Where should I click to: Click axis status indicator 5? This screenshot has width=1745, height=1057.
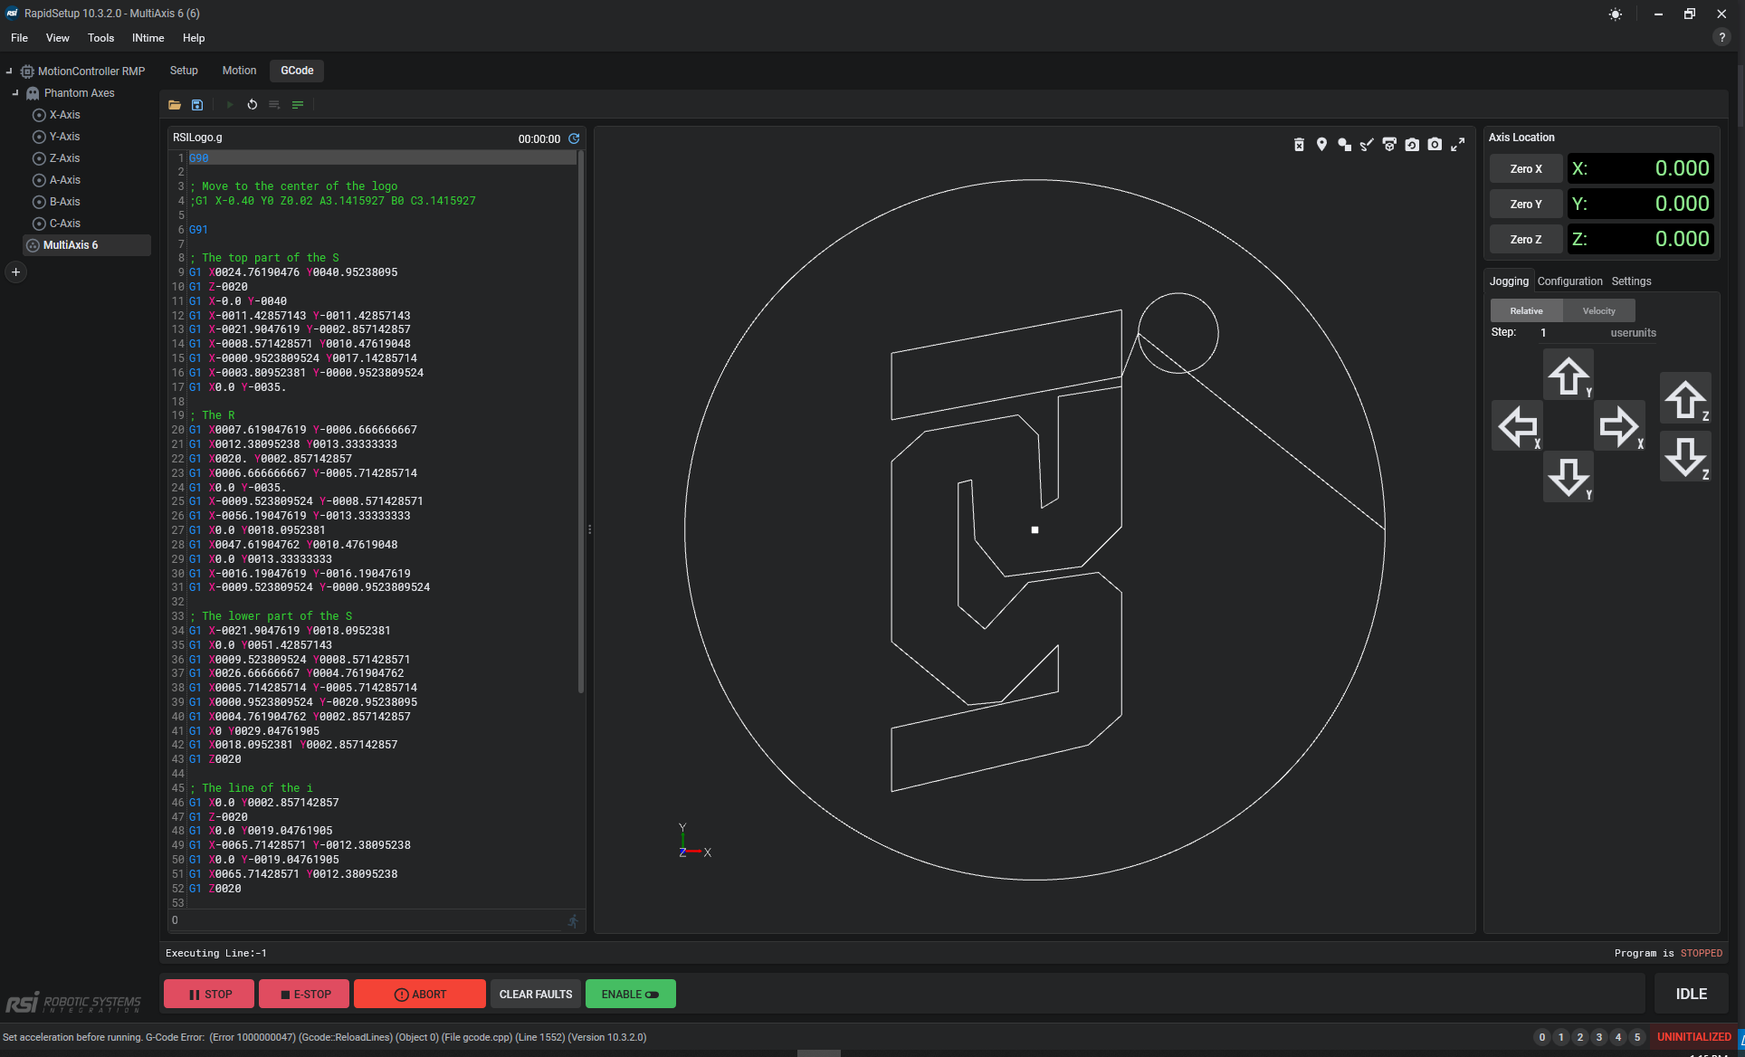click(x=1636, y=1037)
